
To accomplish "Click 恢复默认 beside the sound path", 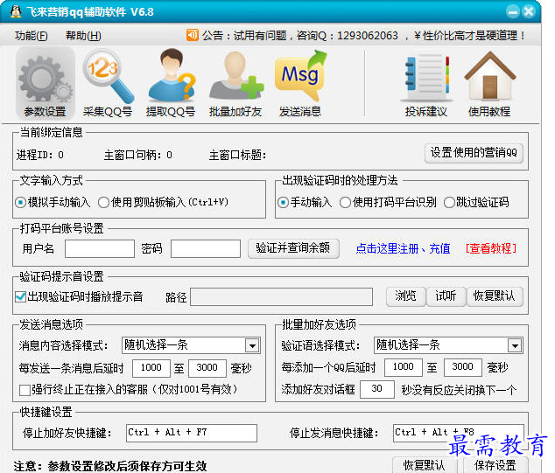I will (495, 296).
